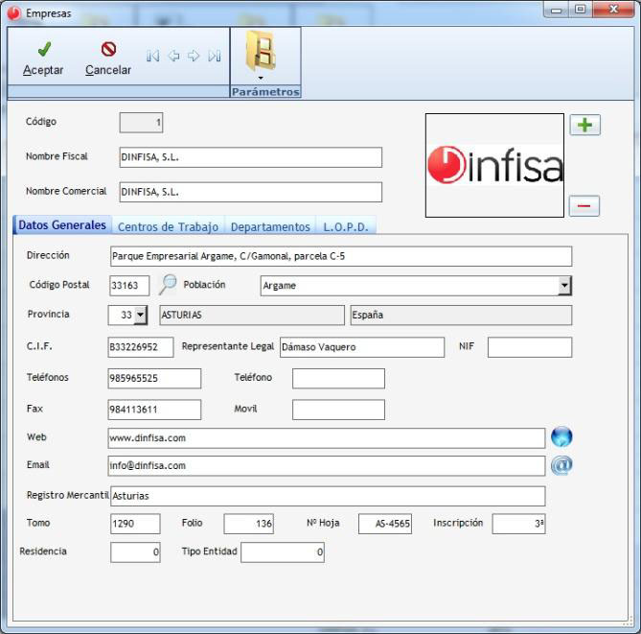Click the C.I.F. field B33226952
Viewport: 641px width, 634px height.
[x=141, y=347]
